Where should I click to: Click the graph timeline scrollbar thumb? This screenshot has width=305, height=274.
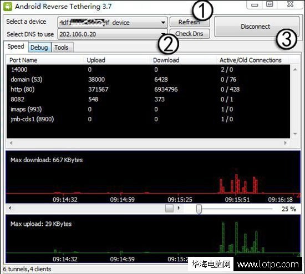pyautogui.click(x=169, y=208)
